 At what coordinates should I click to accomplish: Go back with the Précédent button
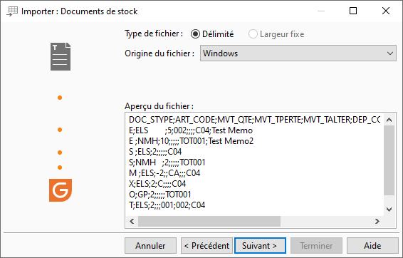[x=206, y=246]
